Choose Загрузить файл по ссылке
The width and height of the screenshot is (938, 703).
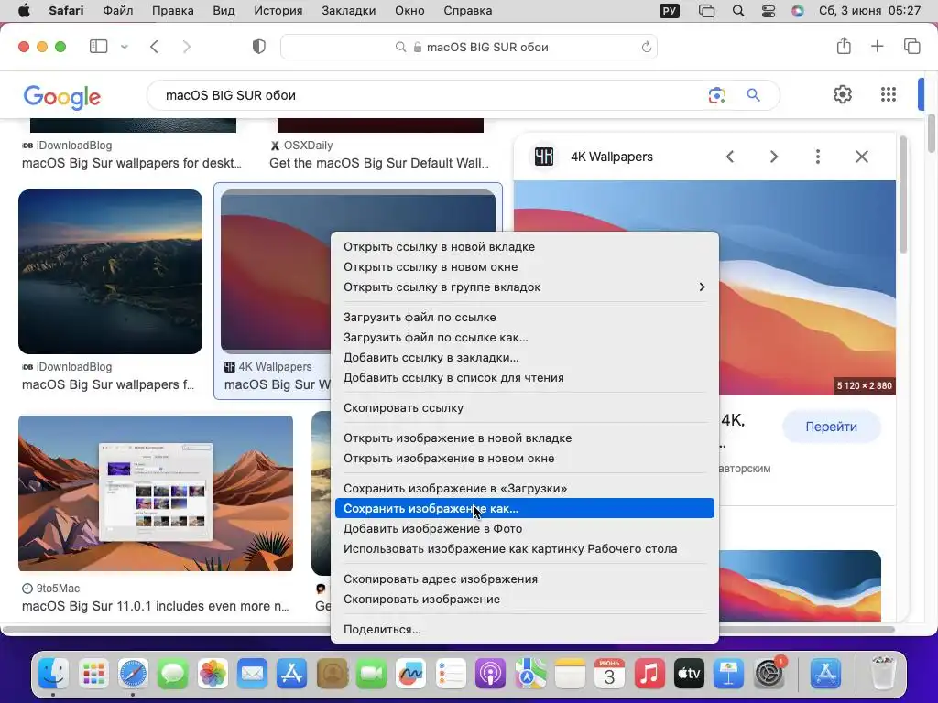[x=524, y=318]
